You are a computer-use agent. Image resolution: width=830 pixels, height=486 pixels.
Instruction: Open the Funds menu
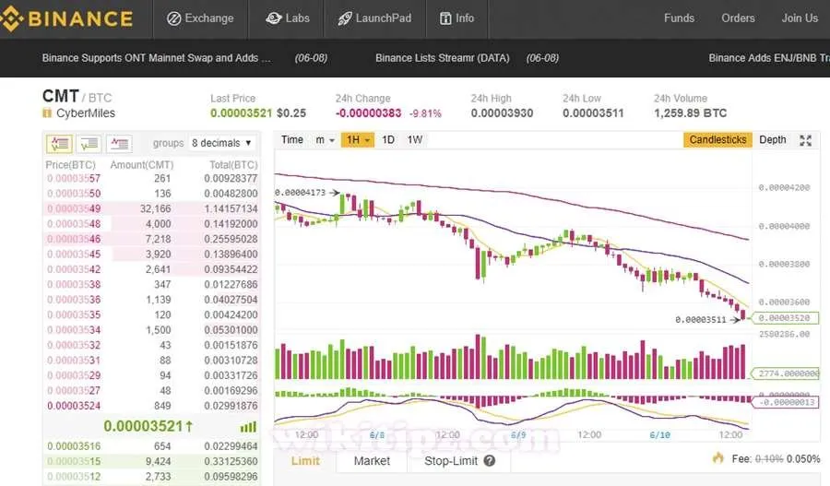coord(679,18)
